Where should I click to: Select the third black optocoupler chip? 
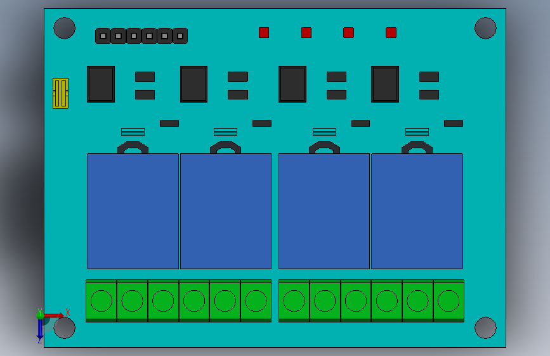pos(292,84)
